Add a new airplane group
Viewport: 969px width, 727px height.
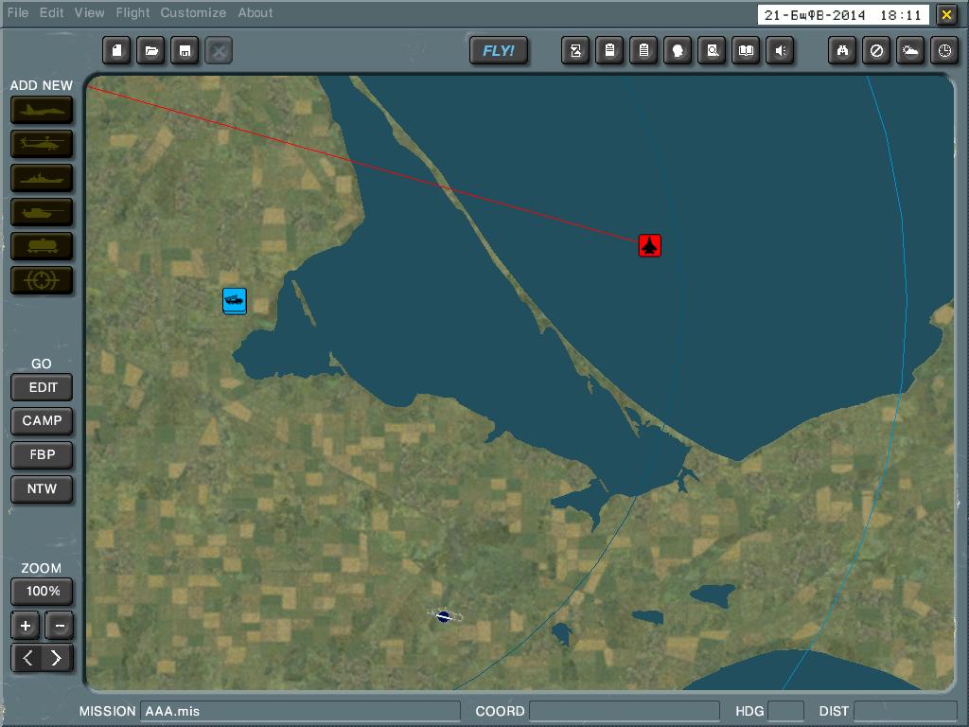(x=42, y=110)
